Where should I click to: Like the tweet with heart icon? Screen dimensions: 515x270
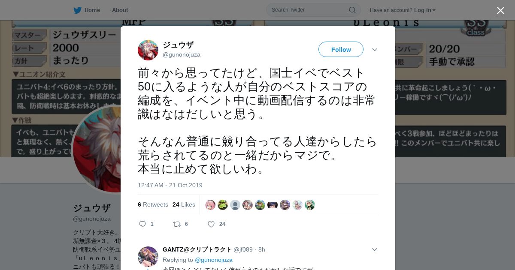[211, 224]
